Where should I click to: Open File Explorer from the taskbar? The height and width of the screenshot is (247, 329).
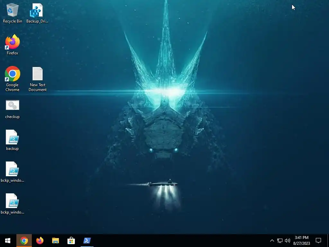click(55, 241)
